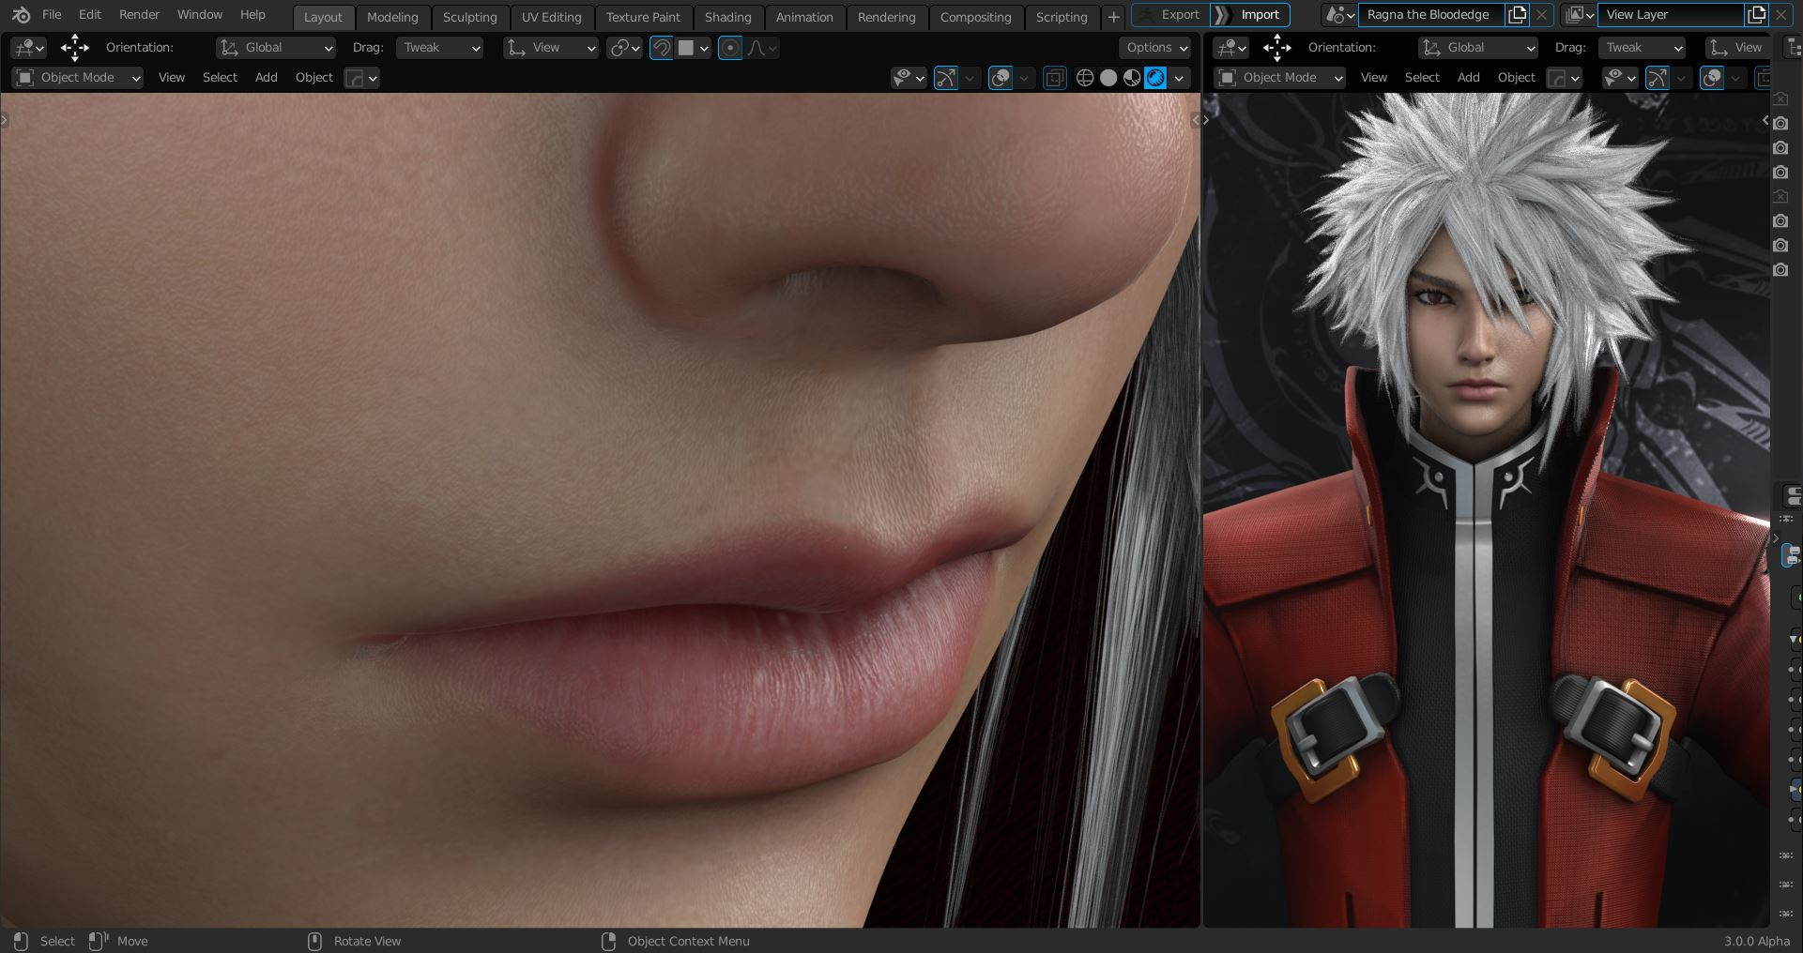Image resolution: width=1803 pixels, height=953 pixels.
Task: Open left viewport pivot point menu
Action: (x=624, y=48)
